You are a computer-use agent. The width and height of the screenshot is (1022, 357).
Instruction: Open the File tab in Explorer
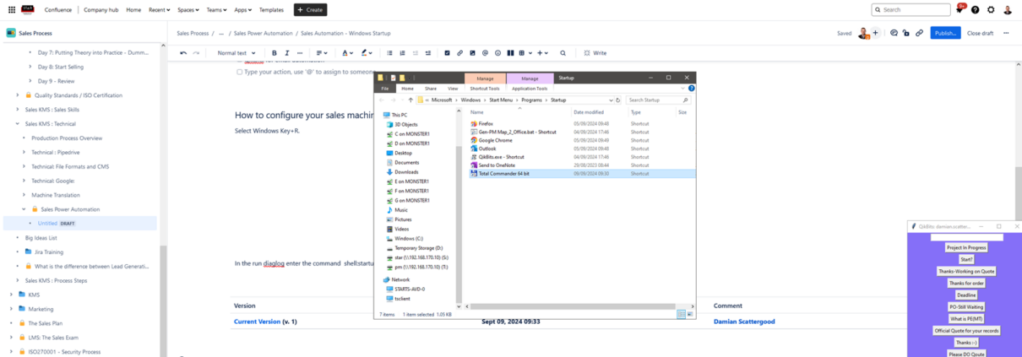click(384, 89)
